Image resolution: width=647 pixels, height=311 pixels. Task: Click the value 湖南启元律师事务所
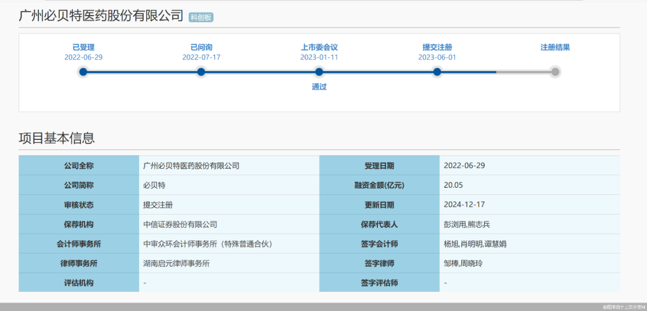click(176, 264)
